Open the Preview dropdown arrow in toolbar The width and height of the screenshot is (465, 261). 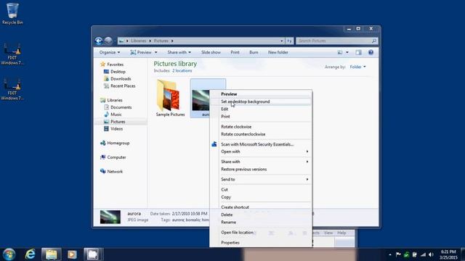[x=155, y=52]
